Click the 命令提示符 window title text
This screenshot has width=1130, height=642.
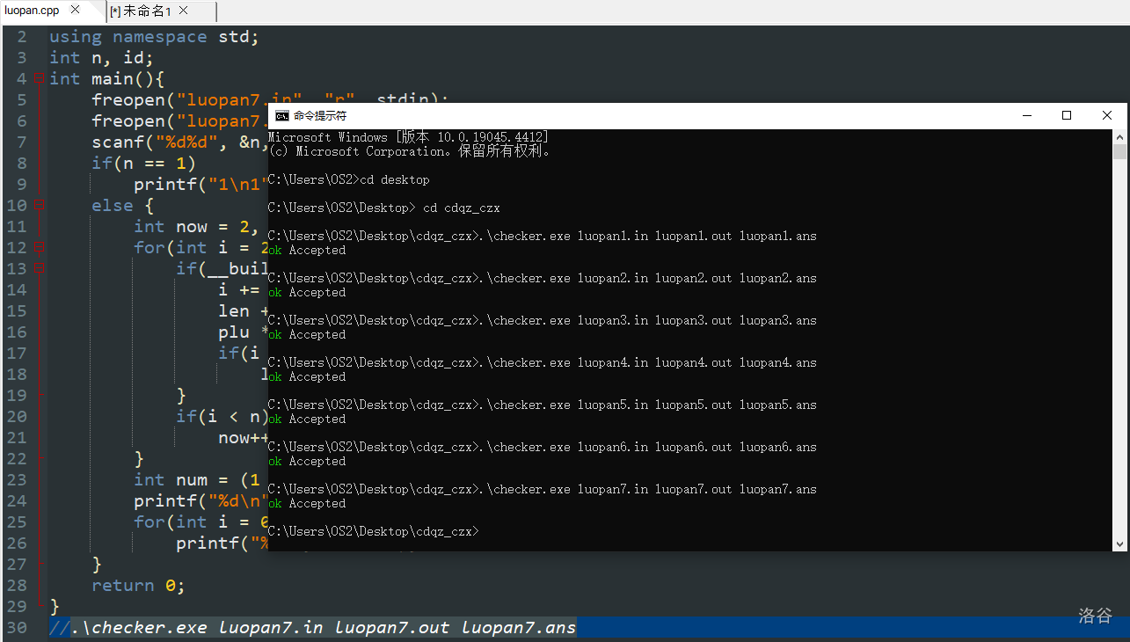click(x=320, y=116)
